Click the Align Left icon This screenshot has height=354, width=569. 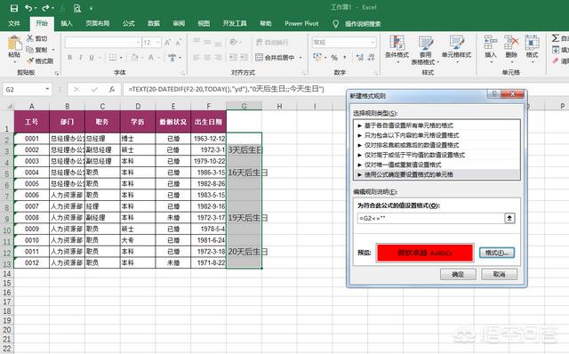click(x=196, y=57)
